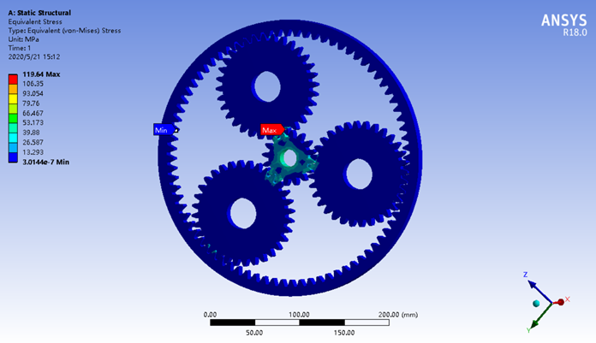Click the red Max stress probe label

pyautogui.click(x=271, y=130)
